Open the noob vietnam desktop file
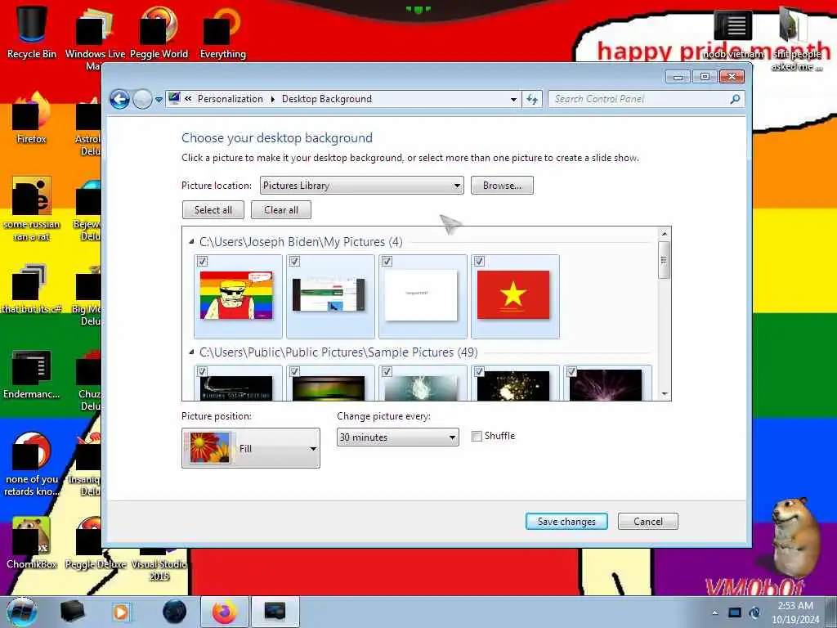Screen dimensions: 837x628 point(733,33)
